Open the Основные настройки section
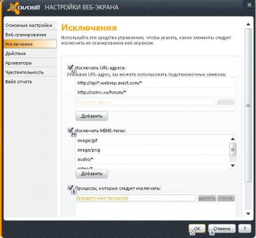 tap(30, 26)
